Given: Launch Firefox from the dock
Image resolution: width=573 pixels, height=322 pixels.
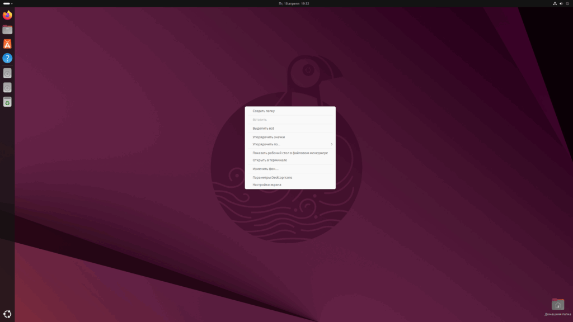Looking at the screenshot, I should (x=7, y=15).
